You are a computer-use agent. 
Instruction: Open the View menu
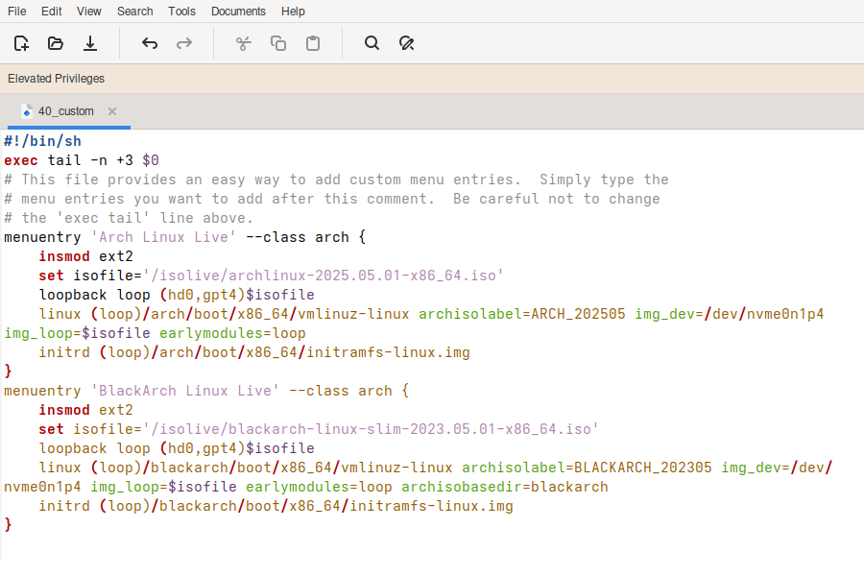click(x=88, y=11)
